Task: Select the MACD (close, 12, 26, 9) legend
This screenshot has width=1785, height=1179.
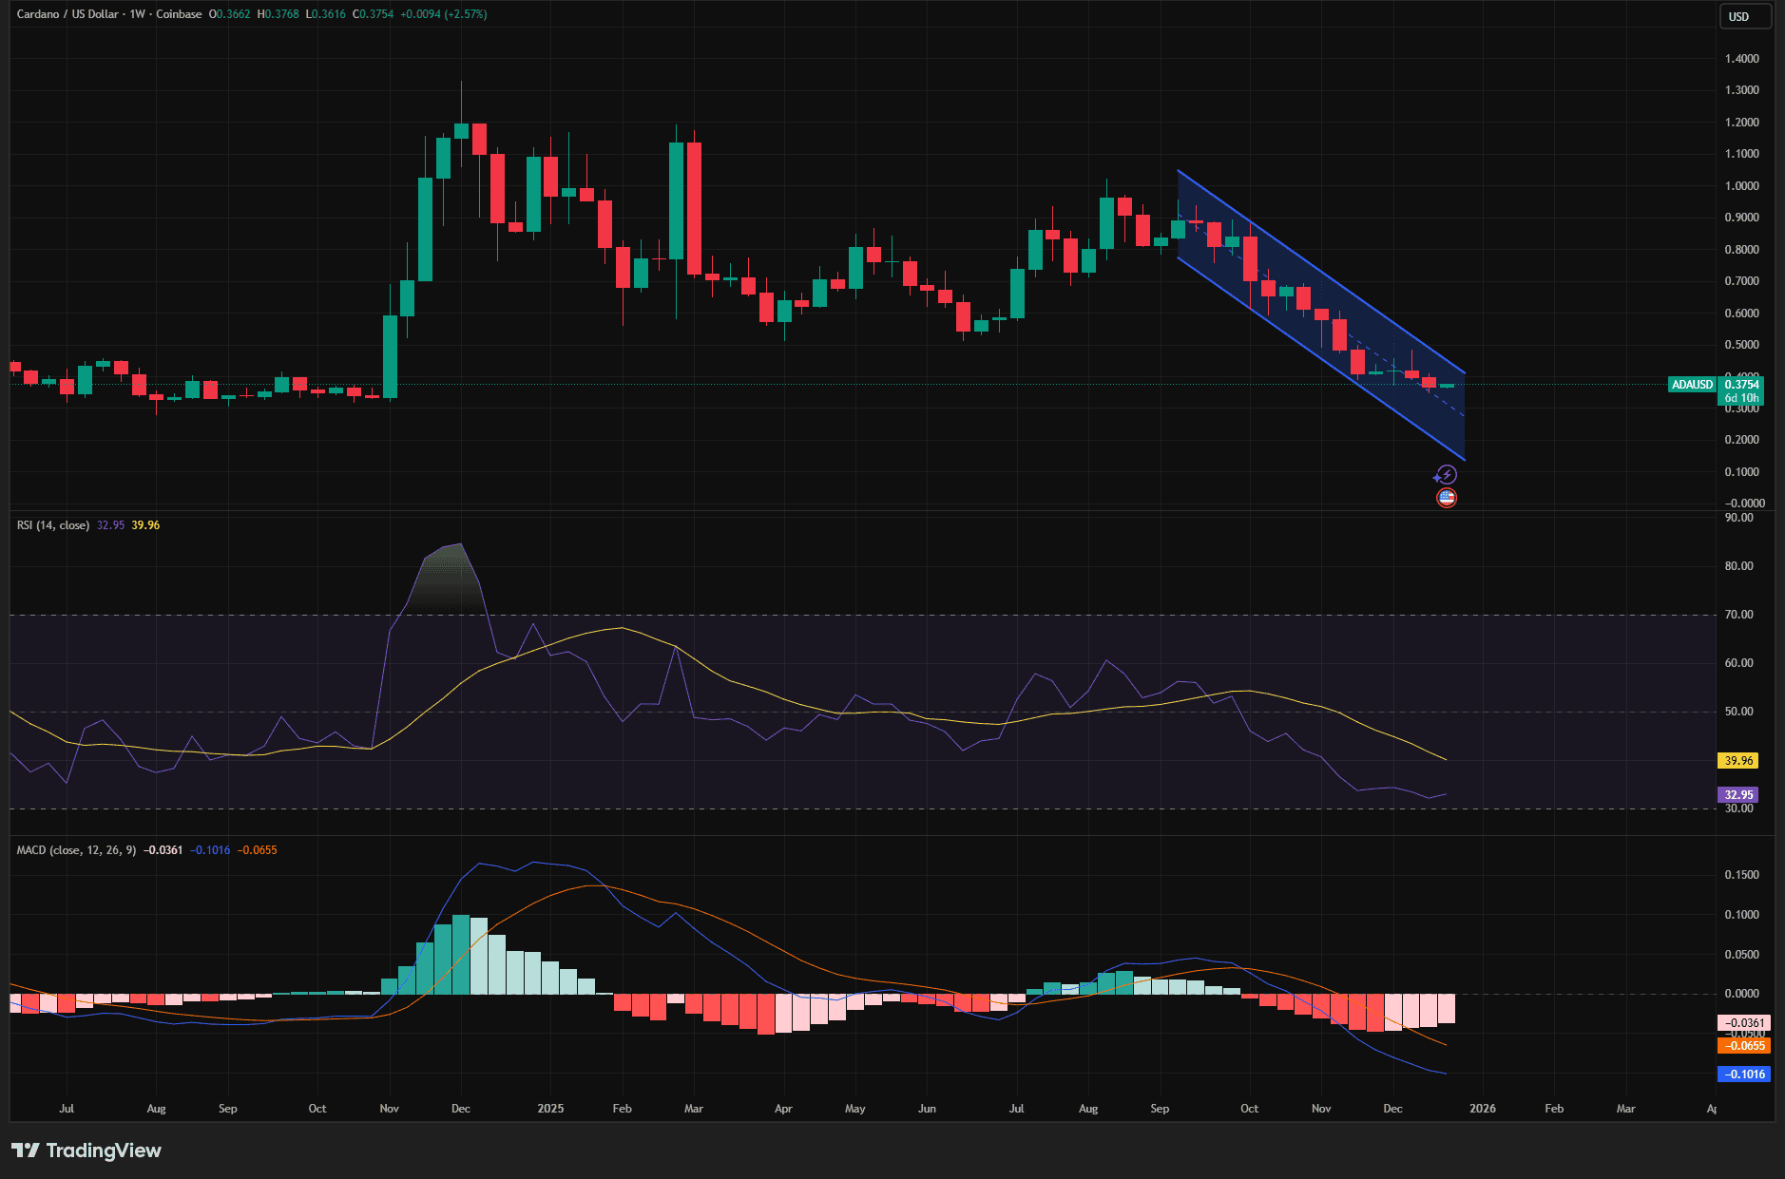Action: (76, 850)
